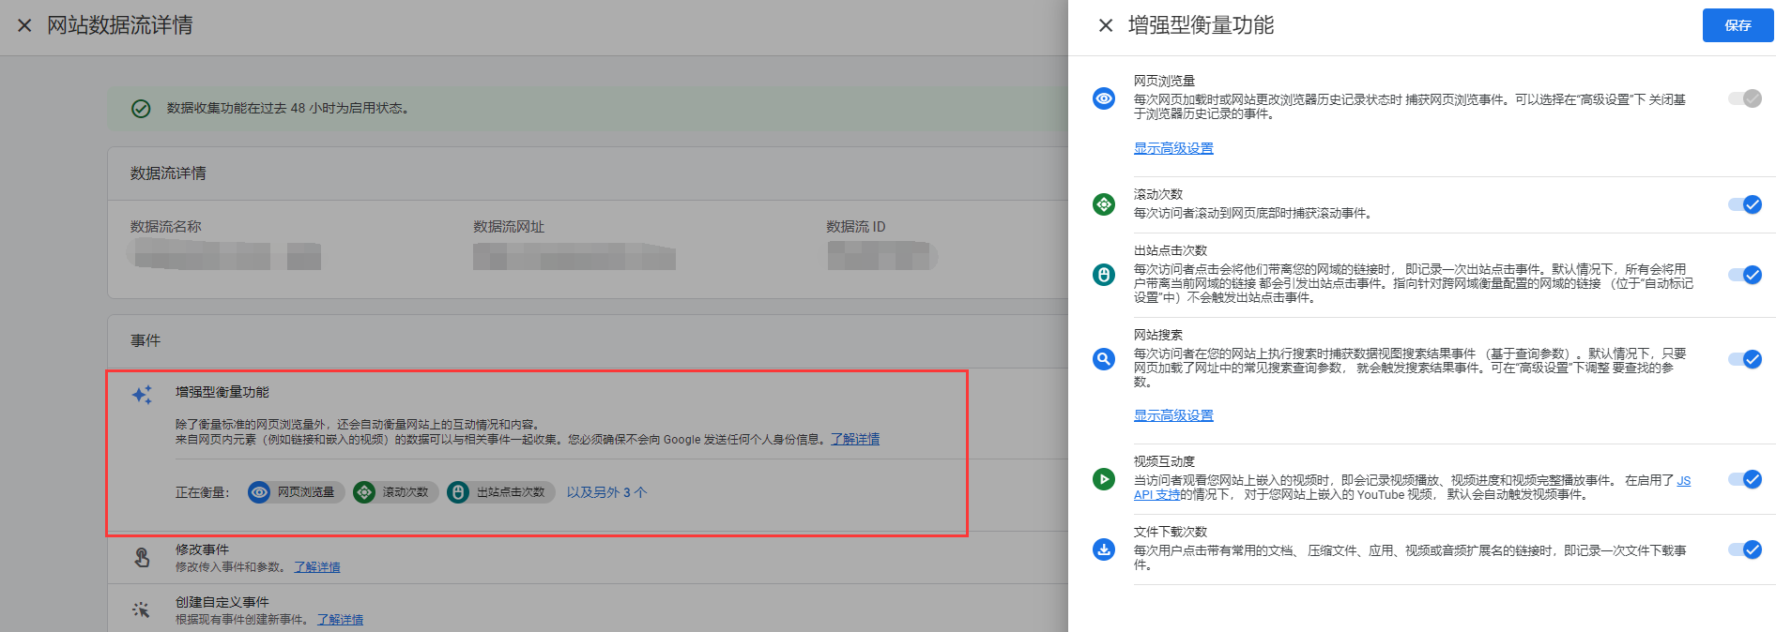
Task: Click the 出站点击次数 mouse icon in panel
Action: coord(1104,275)
